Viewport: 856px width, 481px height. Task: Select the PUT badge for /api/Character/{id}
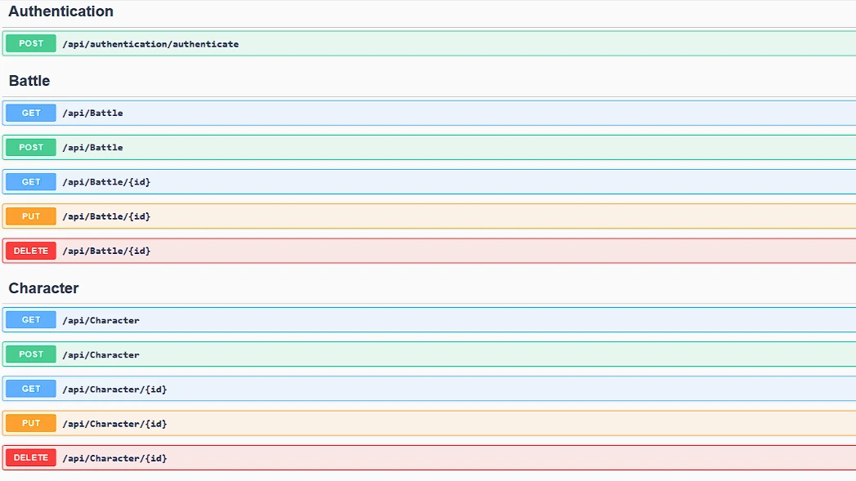[x=31, y=424]
